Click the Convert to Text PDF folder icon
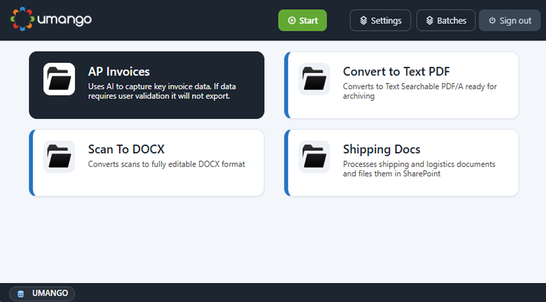Screen dimensions: 546x302 pos(314,79)
